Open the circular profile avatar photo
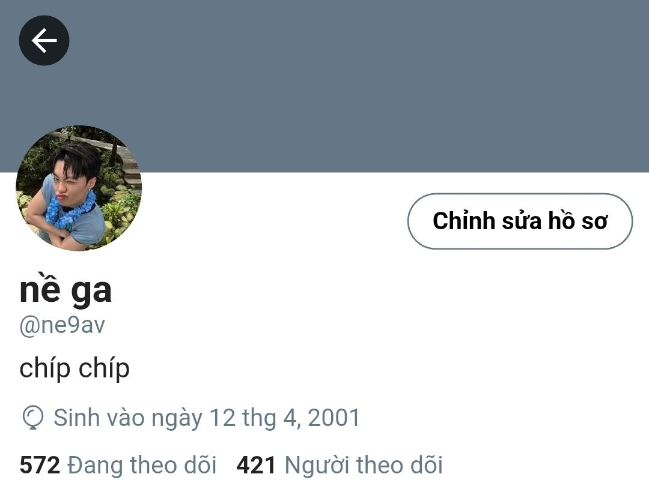The image size is (649, 495). pos(79,188)
